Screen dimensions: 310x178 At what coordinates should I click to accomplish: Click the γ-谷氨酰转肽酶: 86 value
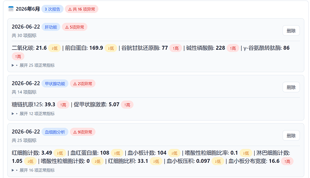[266, 48]
